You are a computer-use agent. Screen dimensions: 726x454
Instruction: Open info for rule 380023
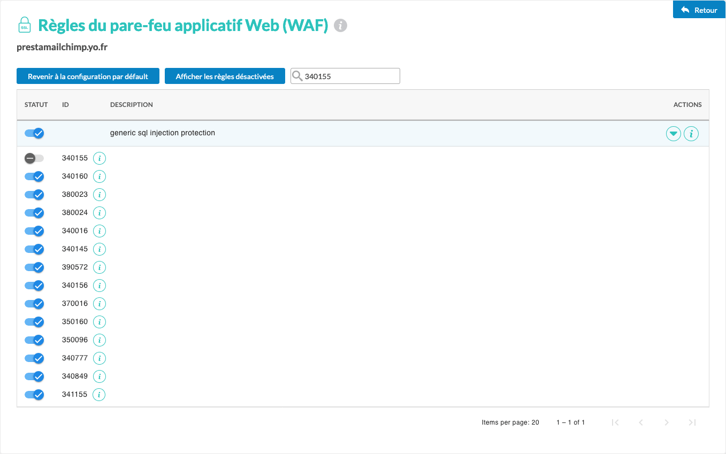100,195
